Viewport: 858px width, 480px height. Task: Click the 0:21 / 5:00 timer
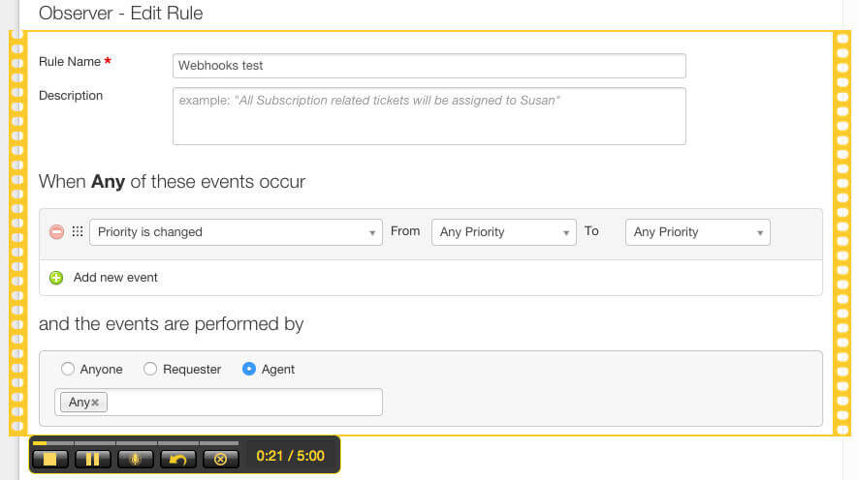click(291, 456)
